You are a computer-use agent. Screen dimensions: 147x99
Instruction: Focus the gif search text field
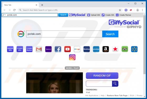[x=99, y=83]
